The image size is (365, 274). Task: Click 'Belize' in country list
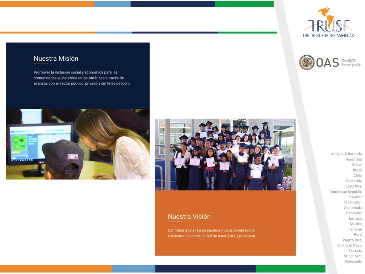357,164
